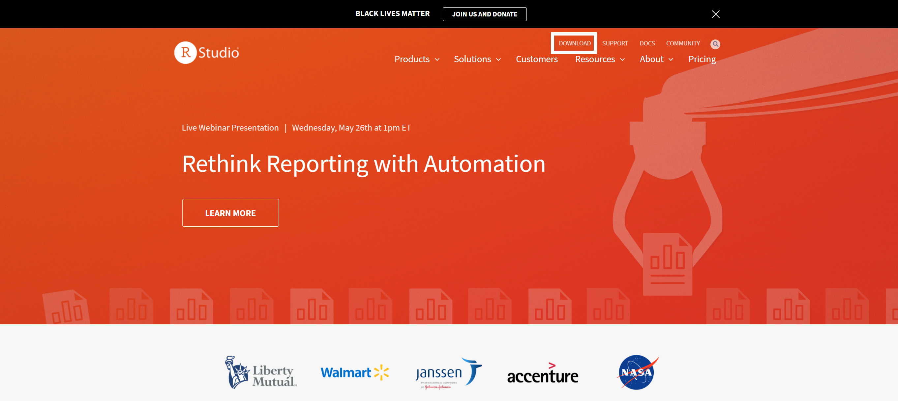The height and width of the screenshot is (401, 898).
Task: Click the Walmart logo
Action: tap(354, 372)
